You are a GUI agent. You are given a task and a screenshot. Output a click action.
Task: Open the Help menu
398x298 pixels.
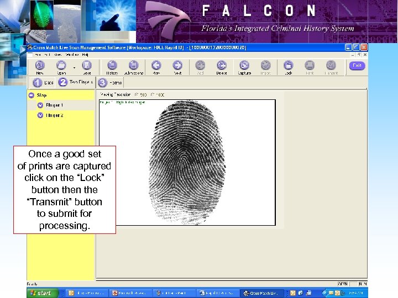pyautogui.click(x=85, y=55)
